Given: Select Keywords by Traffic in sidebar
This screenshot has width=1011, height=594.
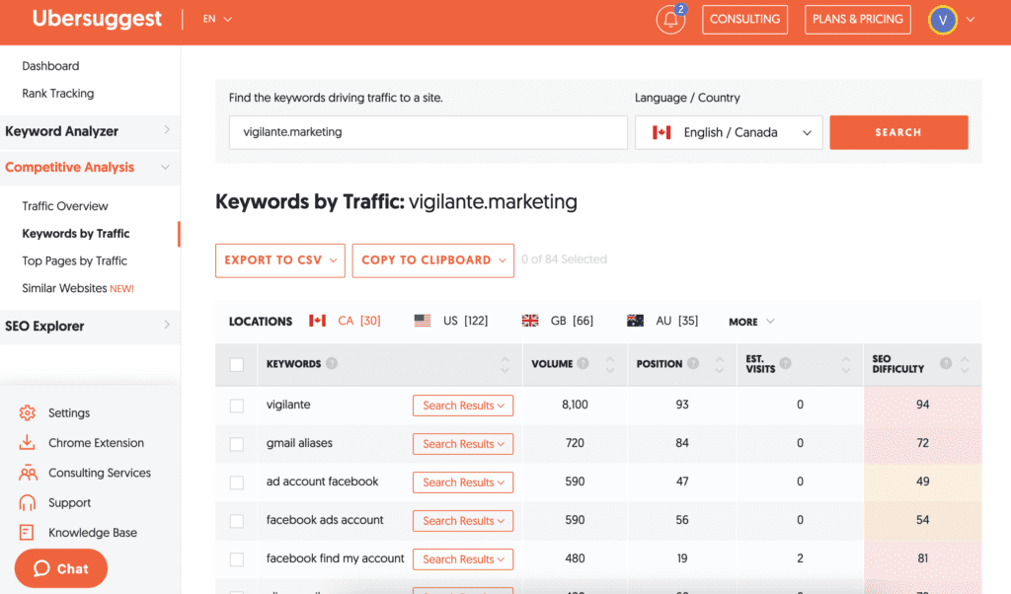Looking at the screenshot, I should pos(76,233).
